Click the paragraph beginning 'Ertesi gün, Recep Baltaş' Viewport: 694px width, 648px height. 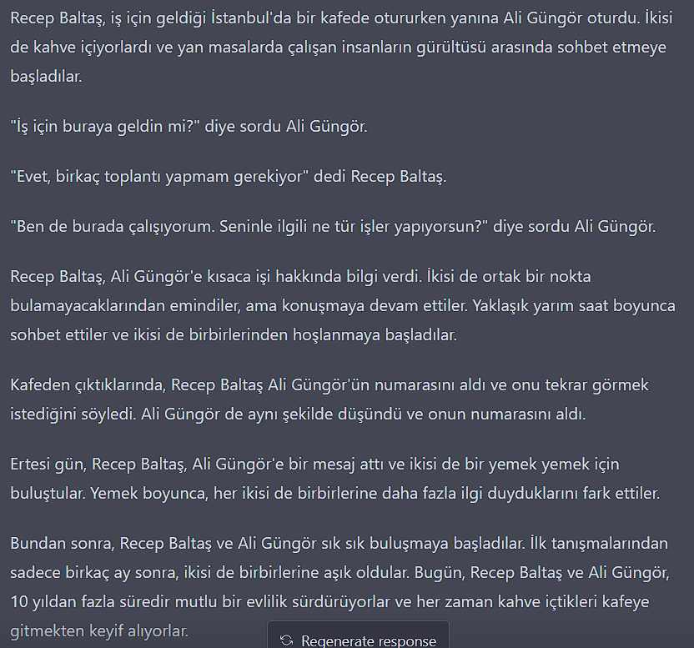coord(335,479)
